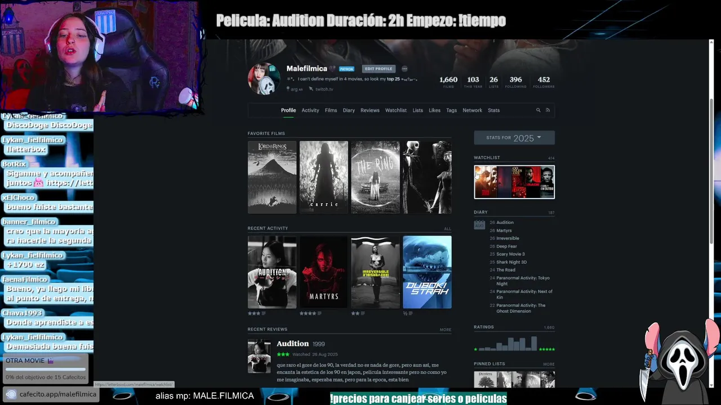Expand the Stats for 2025 dropdown

(x=514, y=138)
